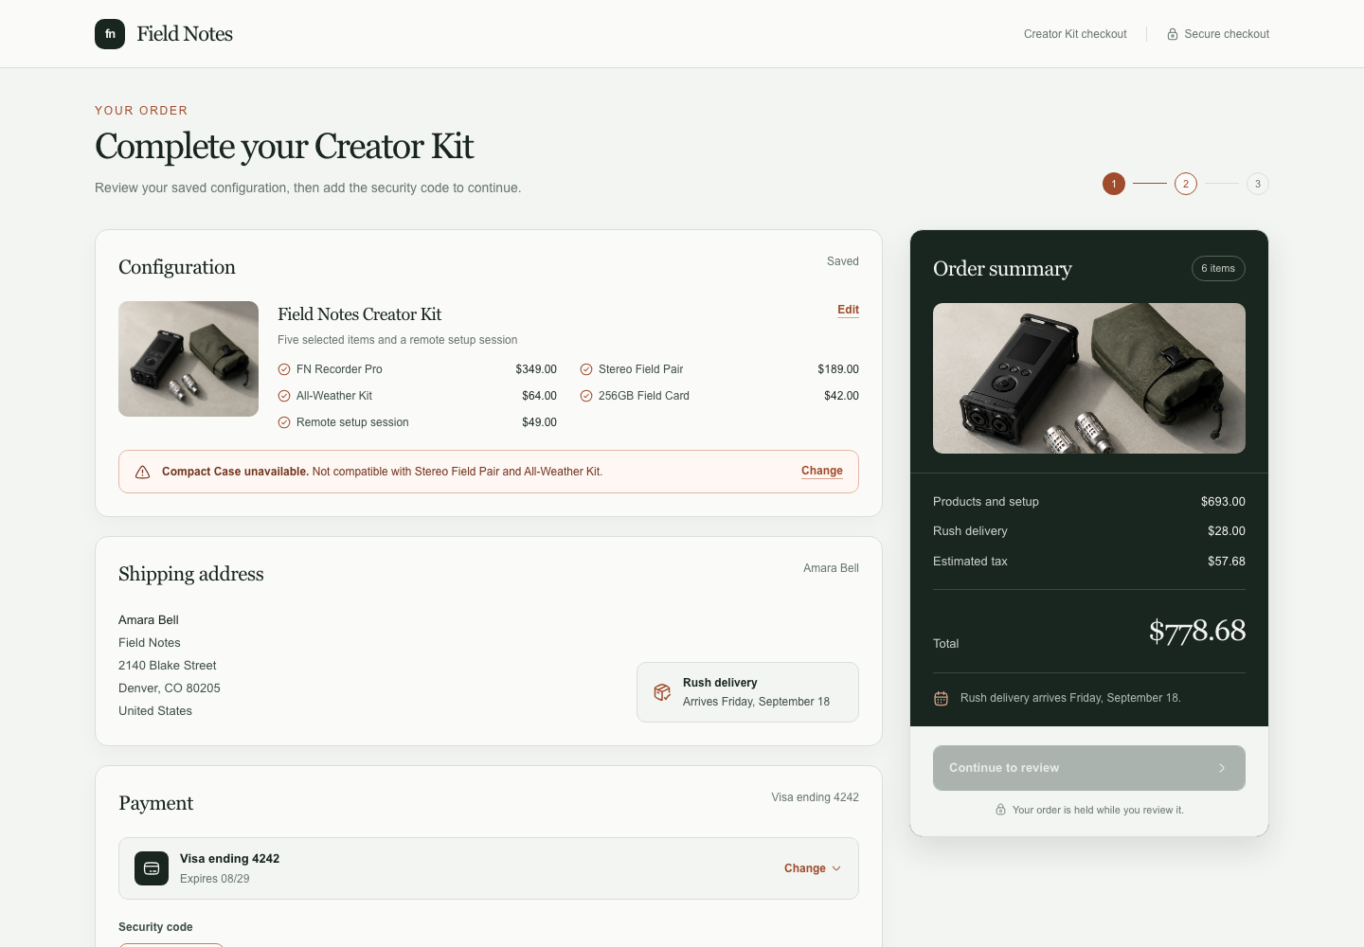
Task: Click the calendar icon beside rush delivery arrival note
Action: (x=941, y=698)
